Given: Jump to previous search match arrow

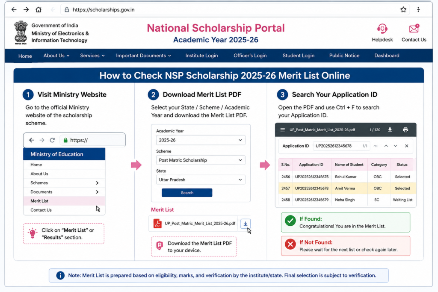Looking at the screenshot, I should (x=386, y=146).
